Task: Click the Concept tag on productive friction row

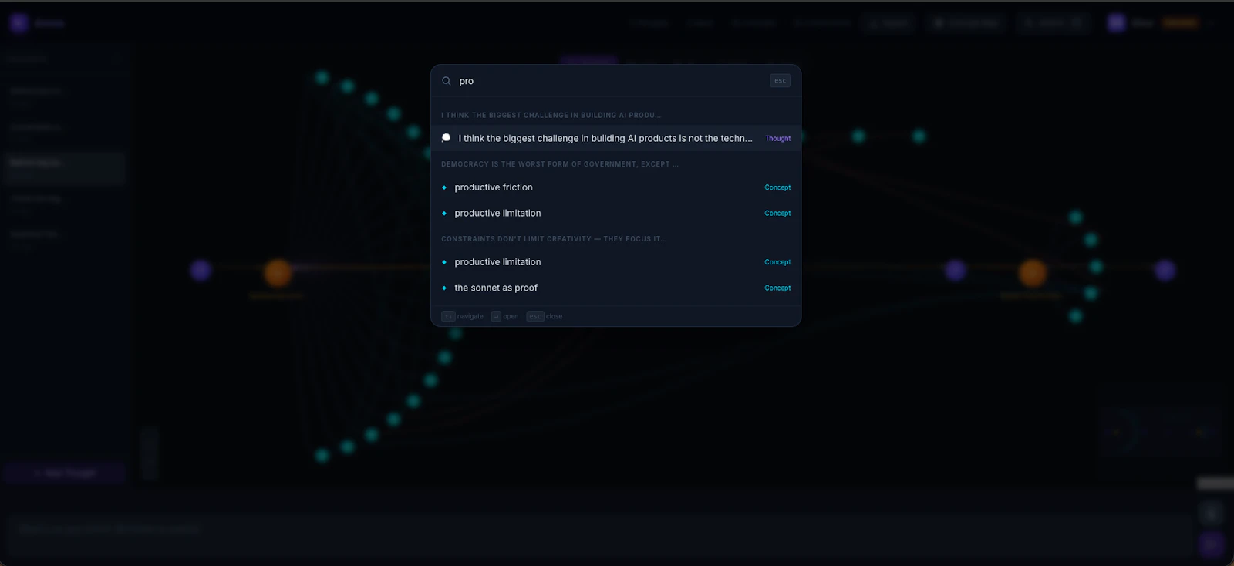Action: pos(777,187)
